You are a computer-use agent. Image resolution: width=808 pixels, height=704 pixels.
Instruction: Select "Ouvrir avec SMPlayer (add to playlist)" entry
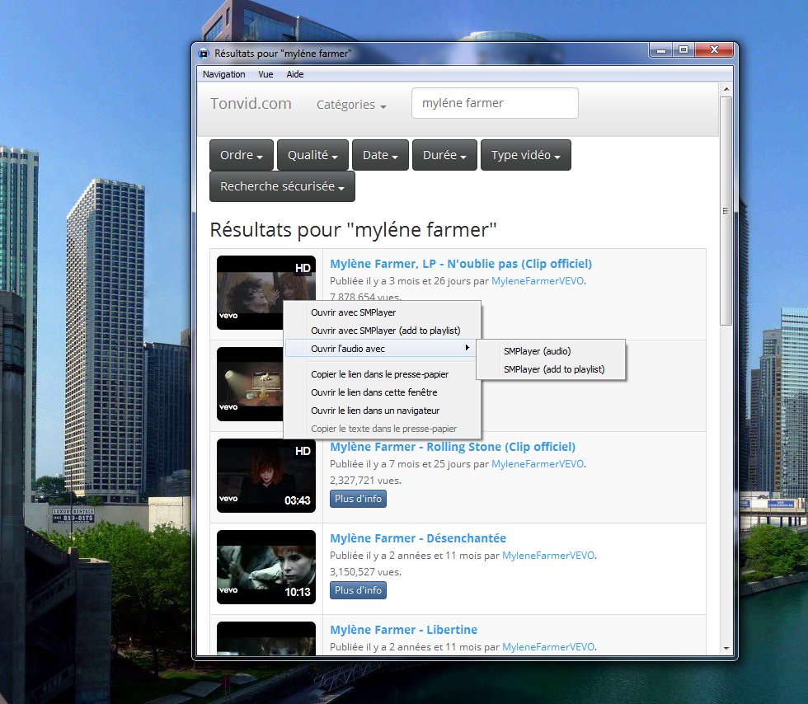tap(383, 331)
